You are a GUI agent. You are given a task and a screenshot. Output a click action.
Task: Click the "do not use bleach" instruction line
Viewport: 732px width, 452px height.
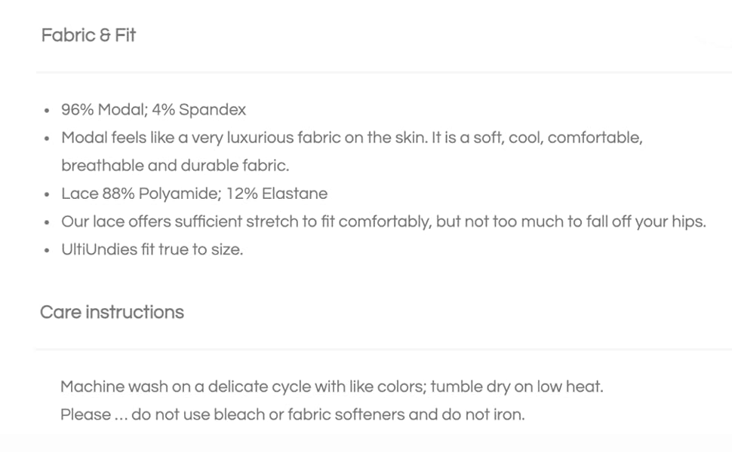click(292, 414)
